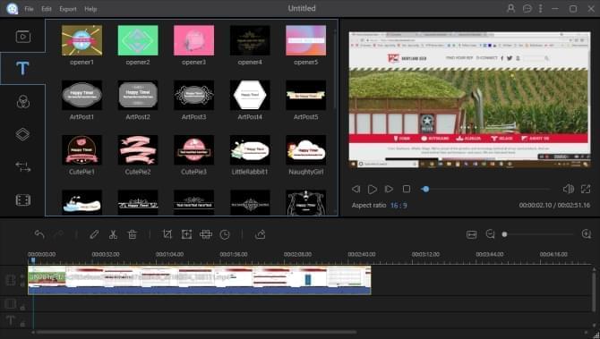Click the Crop icon in timeline toolbar

pyautogui.click(x=167, y=234)
